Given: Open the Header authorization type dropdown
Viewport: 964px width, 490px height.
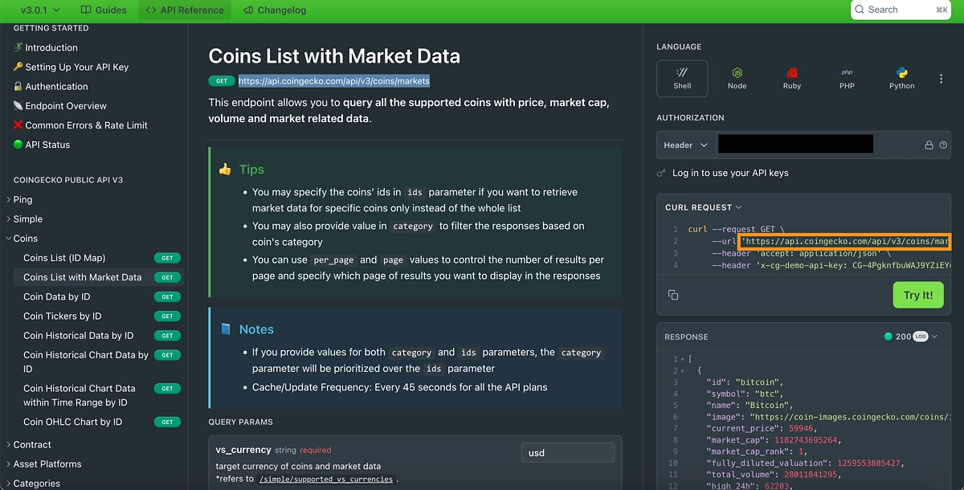Looking at the screenshot, I should (x=684, y=144).
